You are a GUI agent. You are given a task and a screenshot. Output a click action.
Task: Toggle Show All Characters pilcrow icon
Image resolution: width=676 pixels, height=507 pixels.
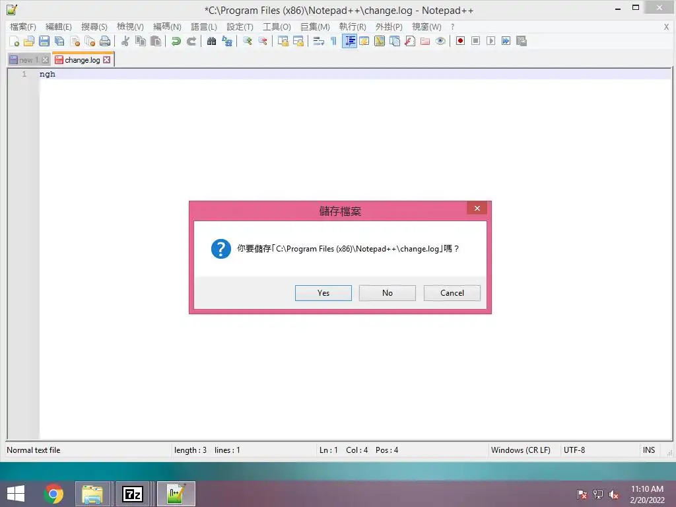(333, 41)
